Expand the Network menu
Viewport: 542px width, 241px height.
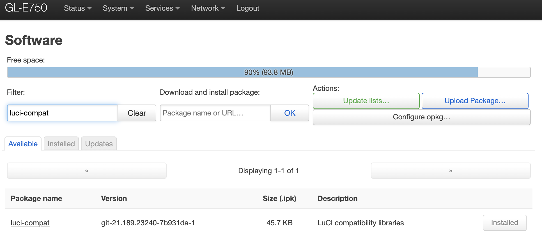point(208,8)
